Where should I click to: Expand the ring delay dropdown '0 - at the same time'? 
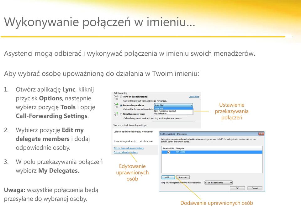pyautogui.click(x=218, y=183)
